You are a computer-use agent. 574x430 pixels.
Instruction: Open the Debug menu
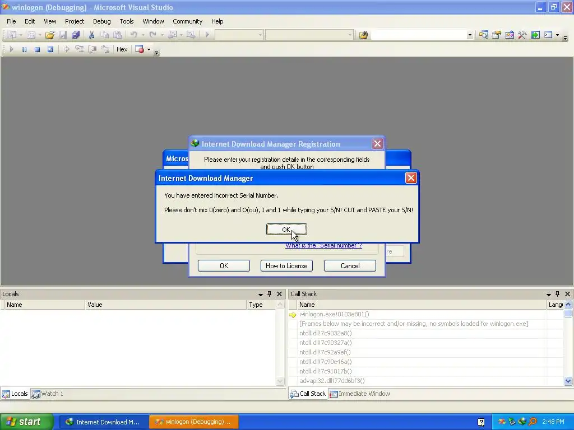(x=102, y=21)
